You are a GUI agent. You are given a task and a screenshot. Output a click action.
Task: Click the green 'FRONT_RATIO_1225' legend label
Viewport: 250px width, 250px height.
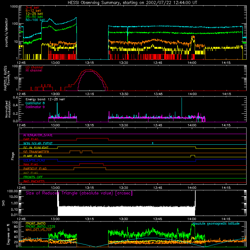40,227
